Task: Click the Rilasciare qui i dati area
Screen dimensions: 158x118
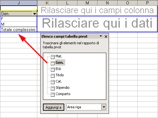Action: [97, 24]
